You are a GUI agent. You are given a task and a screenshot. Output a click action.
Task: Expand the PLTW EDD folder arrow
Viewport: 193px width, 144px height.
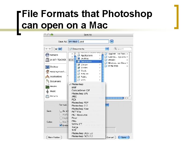127,66
